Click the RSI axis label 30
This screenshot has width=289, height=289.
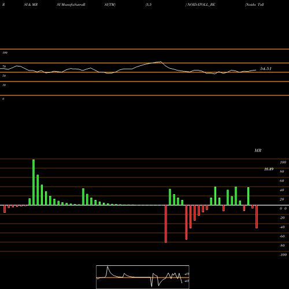(4, 85)
